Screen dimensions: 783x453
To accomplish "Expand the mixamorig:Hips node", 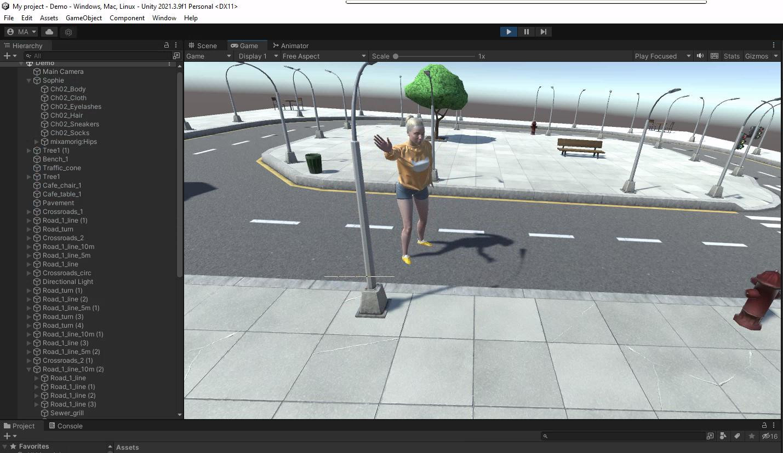I will click(37, 142).
